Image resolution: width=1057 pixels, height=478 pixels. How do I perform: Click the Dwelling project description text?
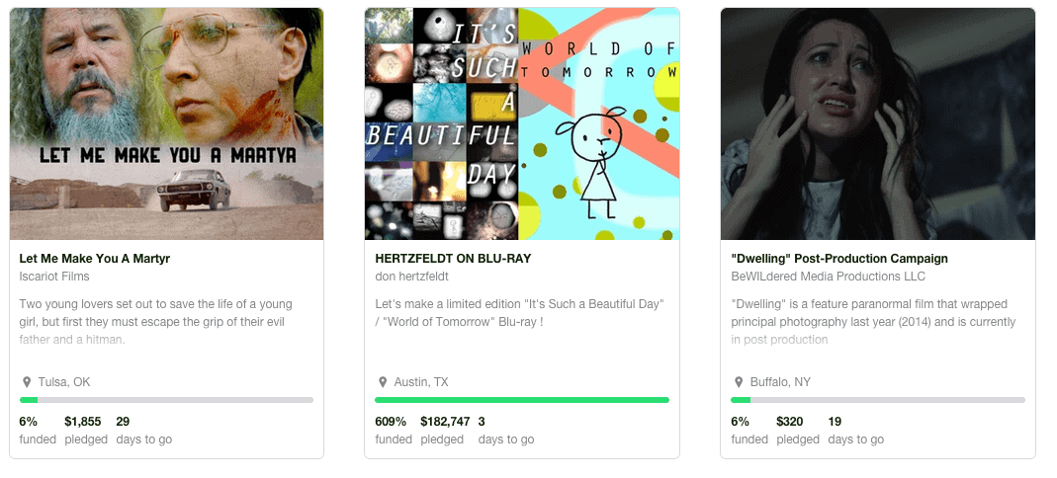pyautogui.click(x=873, y=322)
